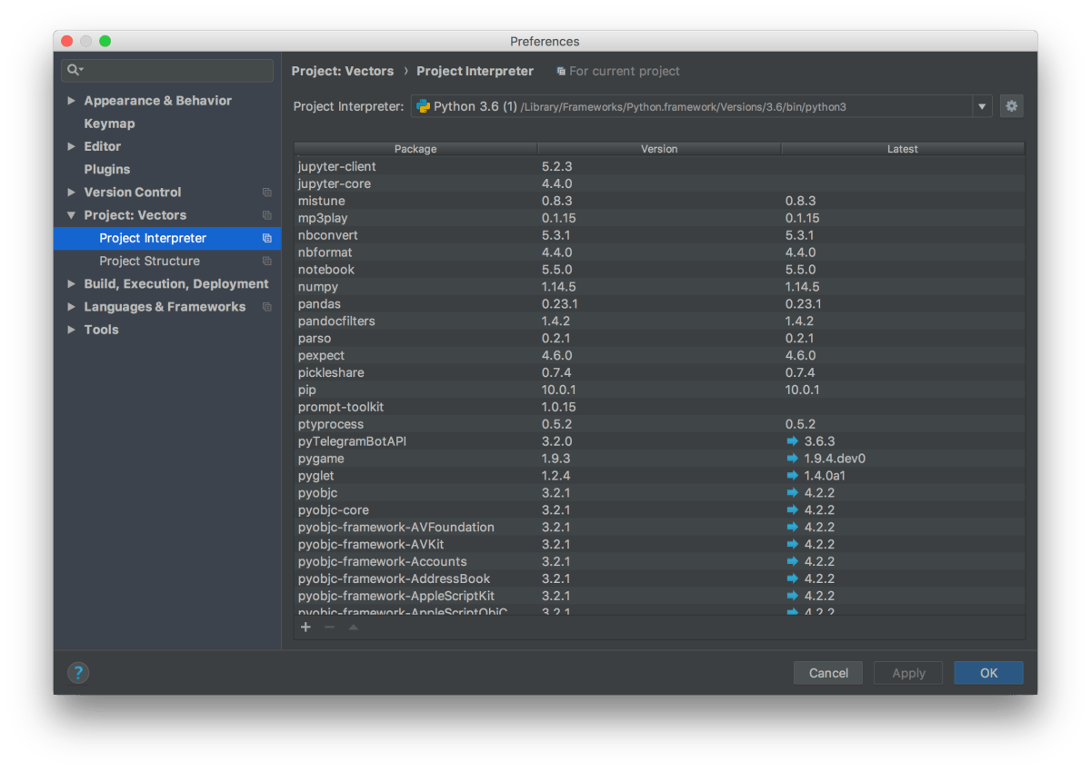Open the Project Interpreter dropdown arrow
This screenshot has height=771, width=1091.
(x=982, y=106)
